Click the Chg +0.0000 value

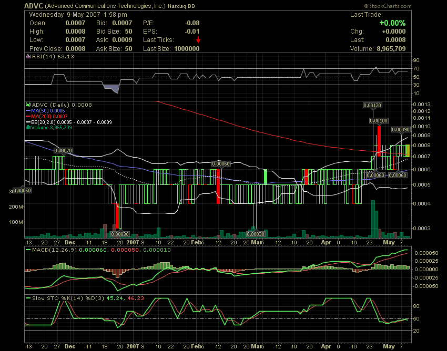[x=394, y=32]
